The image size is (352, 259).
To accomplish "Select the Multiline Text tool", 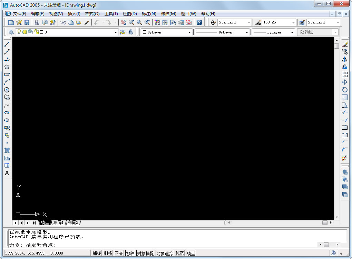I will 7,173.
